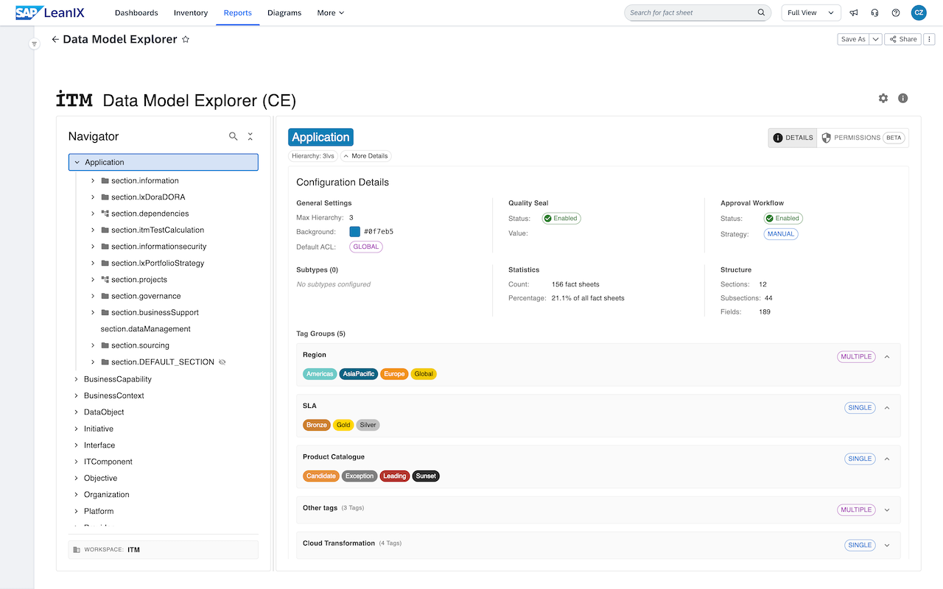Open the CZ user avatar menu
Screen dimensions: 943x589
(919, 13)
